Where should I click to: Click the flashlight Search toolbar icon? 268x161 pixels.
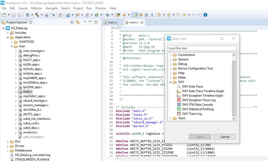[x=124, y=15]
